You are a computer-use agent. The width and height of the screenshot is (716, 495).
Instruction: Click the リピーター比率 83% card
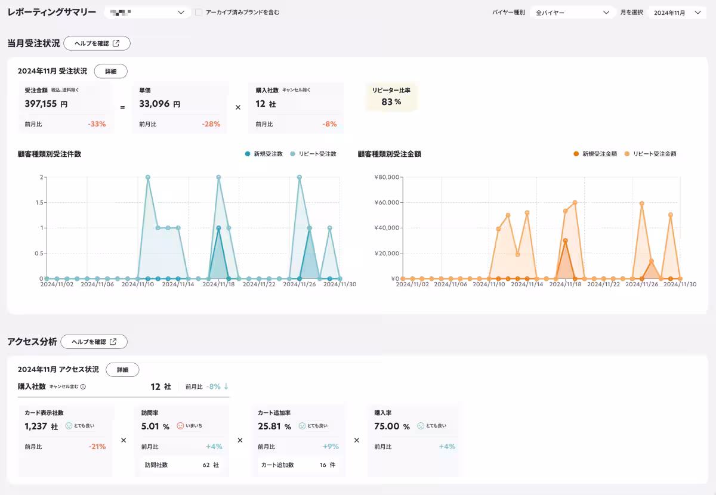(x=391, y=97)
